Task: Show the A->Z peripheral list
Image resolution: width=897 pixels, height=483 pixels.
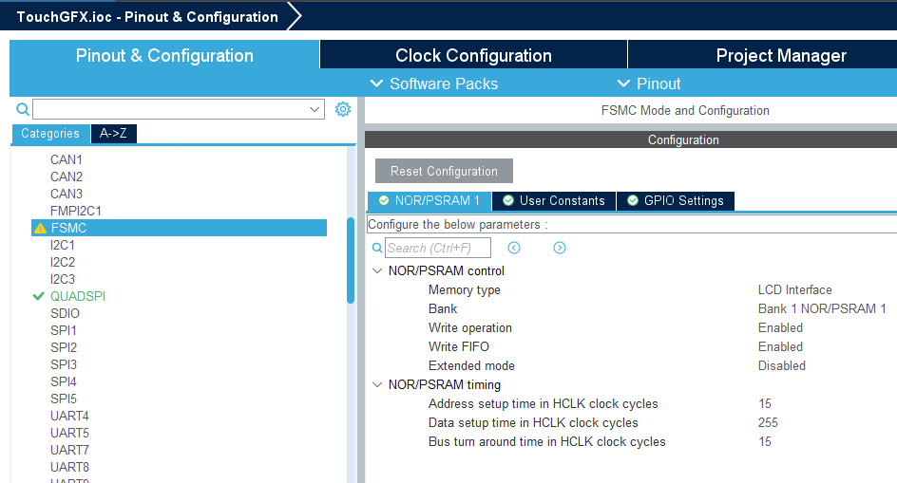Action: [x=113, y=134]
